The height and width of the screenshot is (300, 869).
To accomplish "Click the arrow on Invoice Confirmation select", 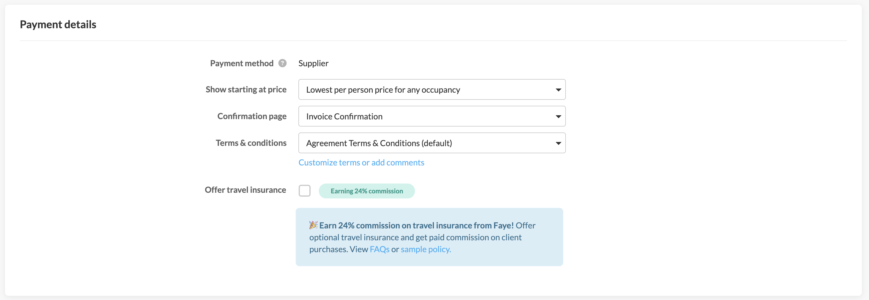I will [x=558, y=117].
